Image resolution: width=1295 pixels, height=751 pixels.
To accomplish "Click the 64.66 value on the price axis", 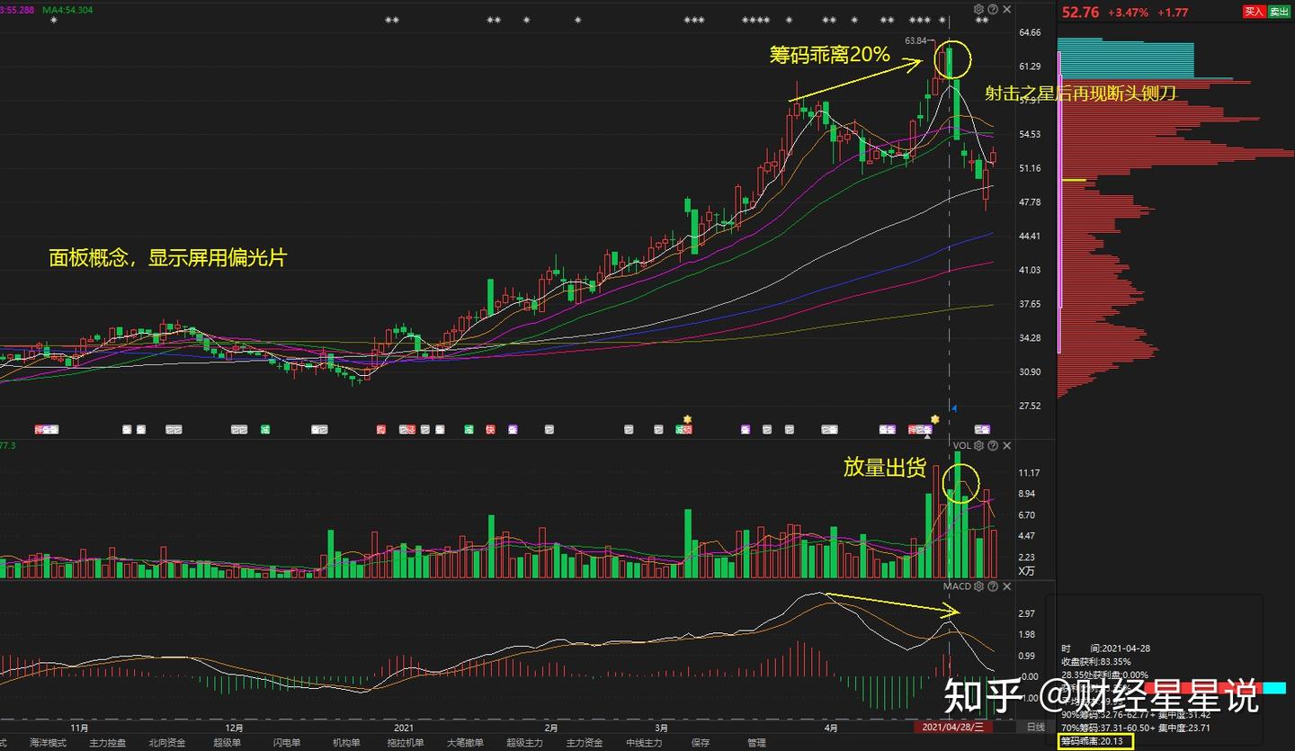I will (x=1030, y=32).
